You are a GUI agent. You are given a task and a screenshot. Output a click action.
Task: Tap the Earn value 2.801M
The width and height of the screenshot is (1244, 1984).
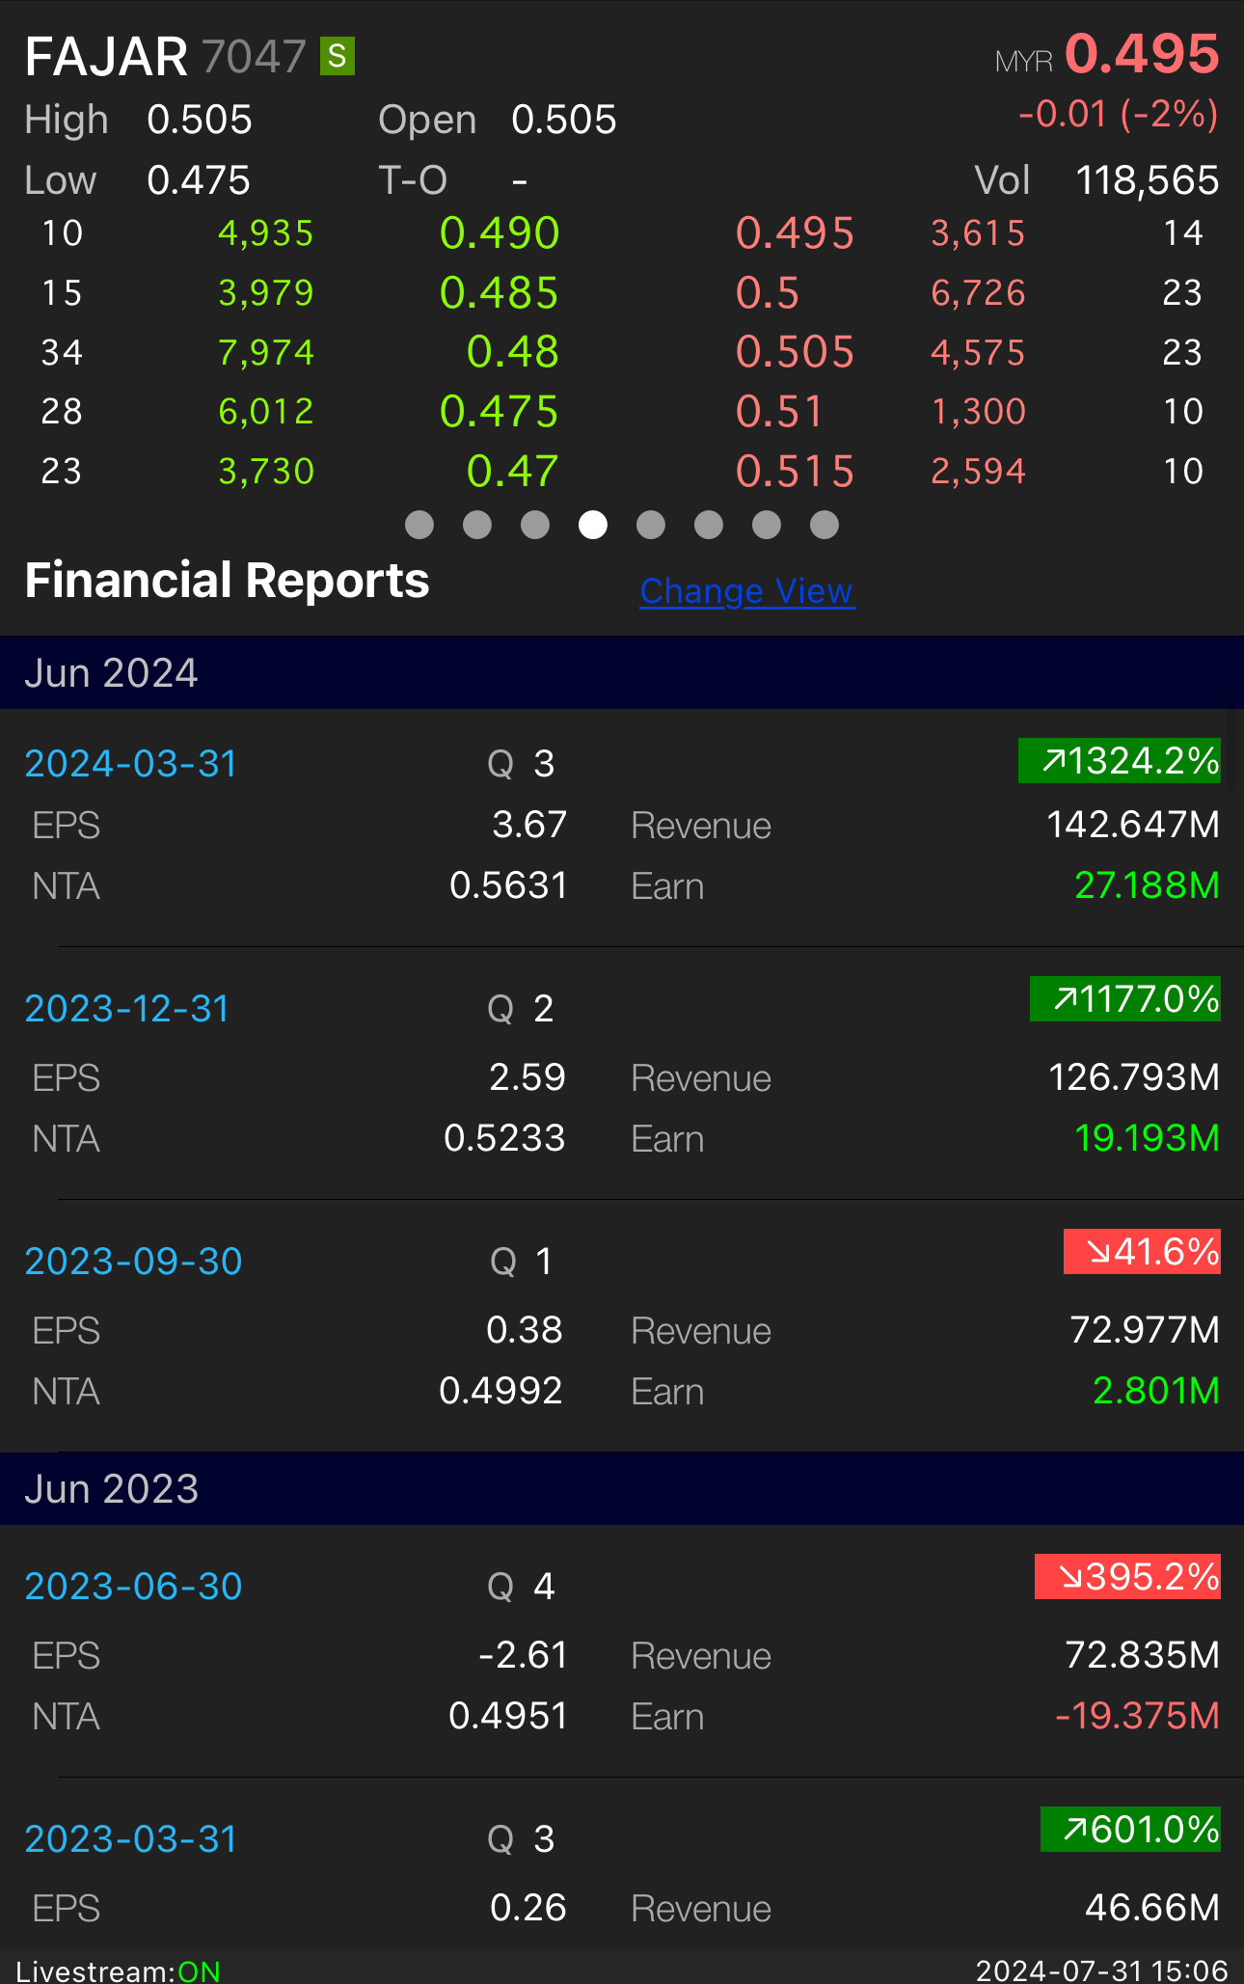1156,1391
